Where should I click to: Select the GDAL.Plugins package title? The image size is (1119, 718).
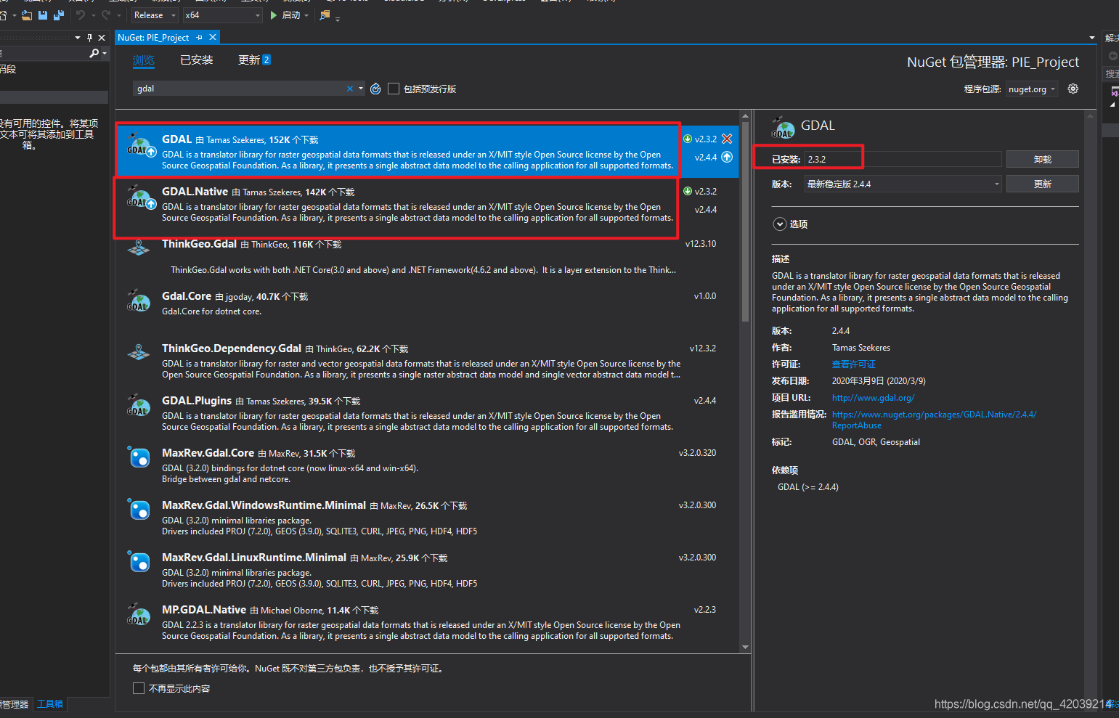[x=197, y=401]
